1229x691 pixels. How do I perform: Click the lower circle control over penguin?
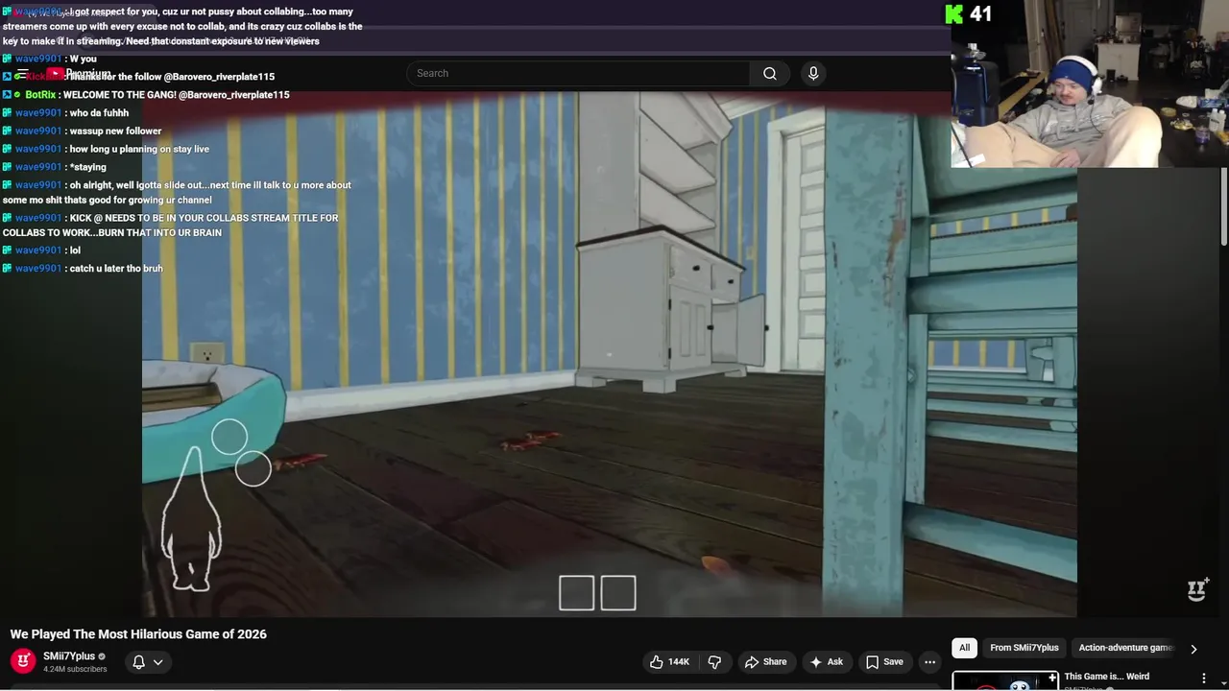pyautogui.click(x=253, y=469)
